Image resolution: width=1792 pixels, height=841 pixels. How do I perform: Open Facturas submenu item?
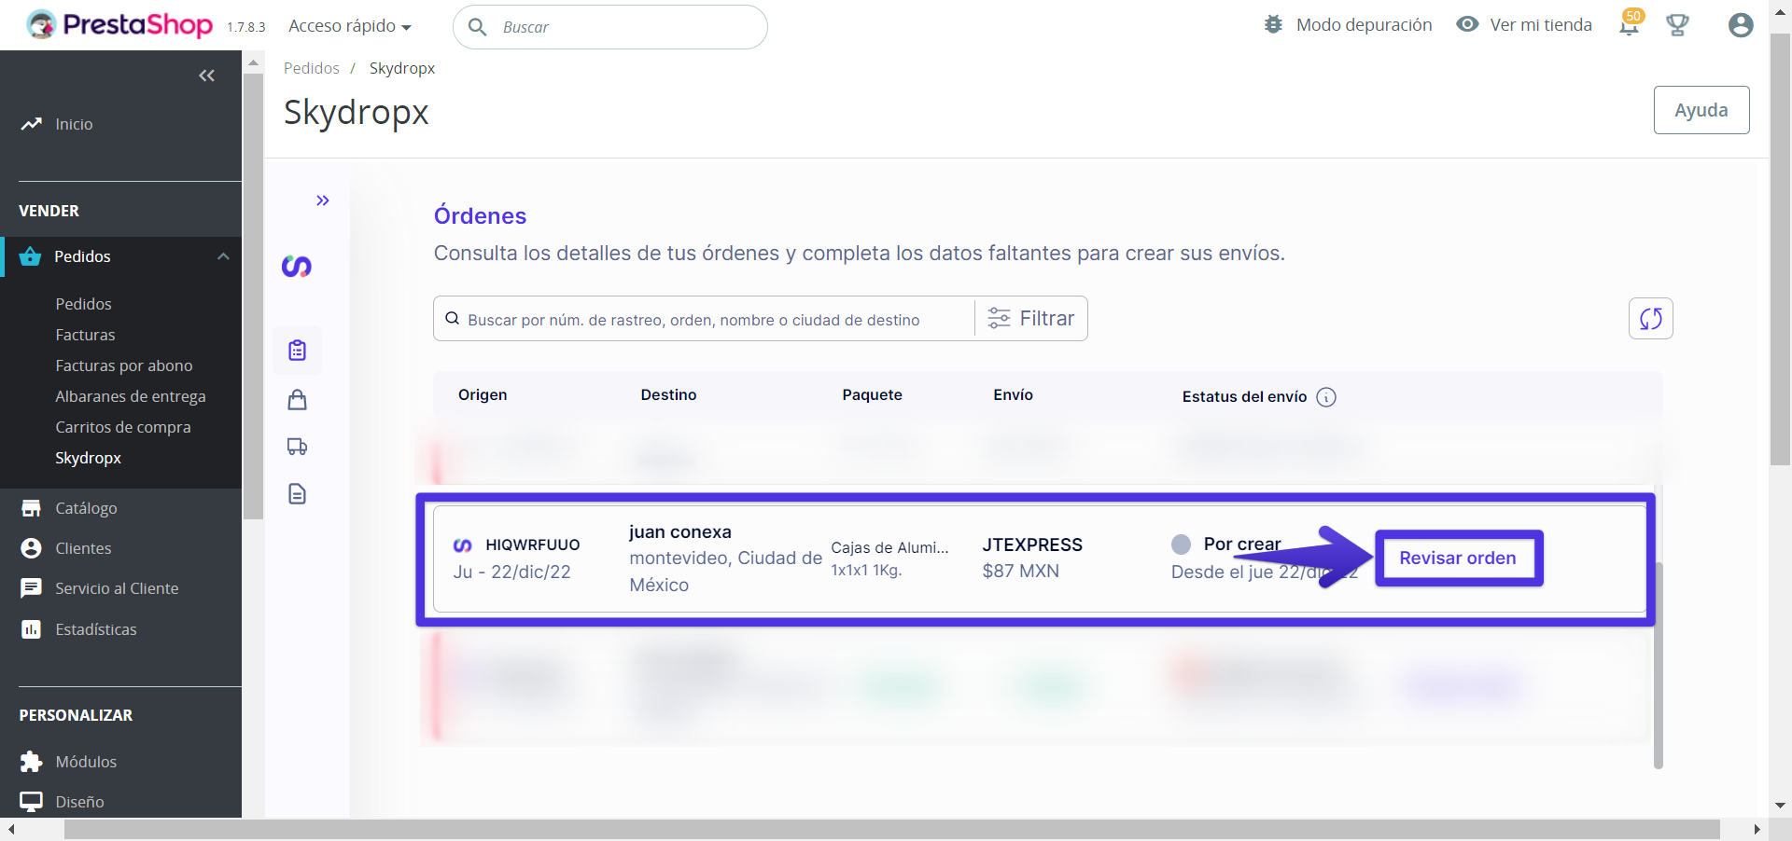pos(85,335)
